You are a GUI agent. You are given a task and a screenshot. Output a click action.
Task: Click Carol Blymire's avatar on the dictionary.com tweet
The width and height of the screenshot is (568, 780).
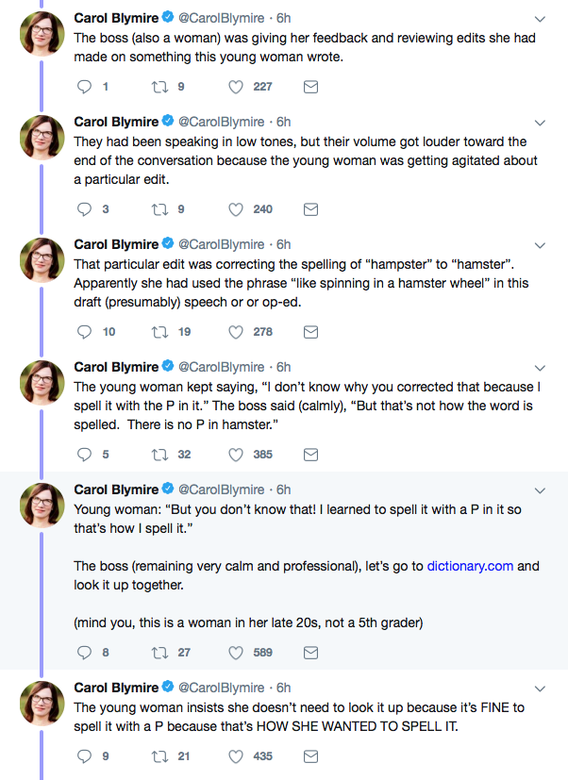click(x=42, y=505)
